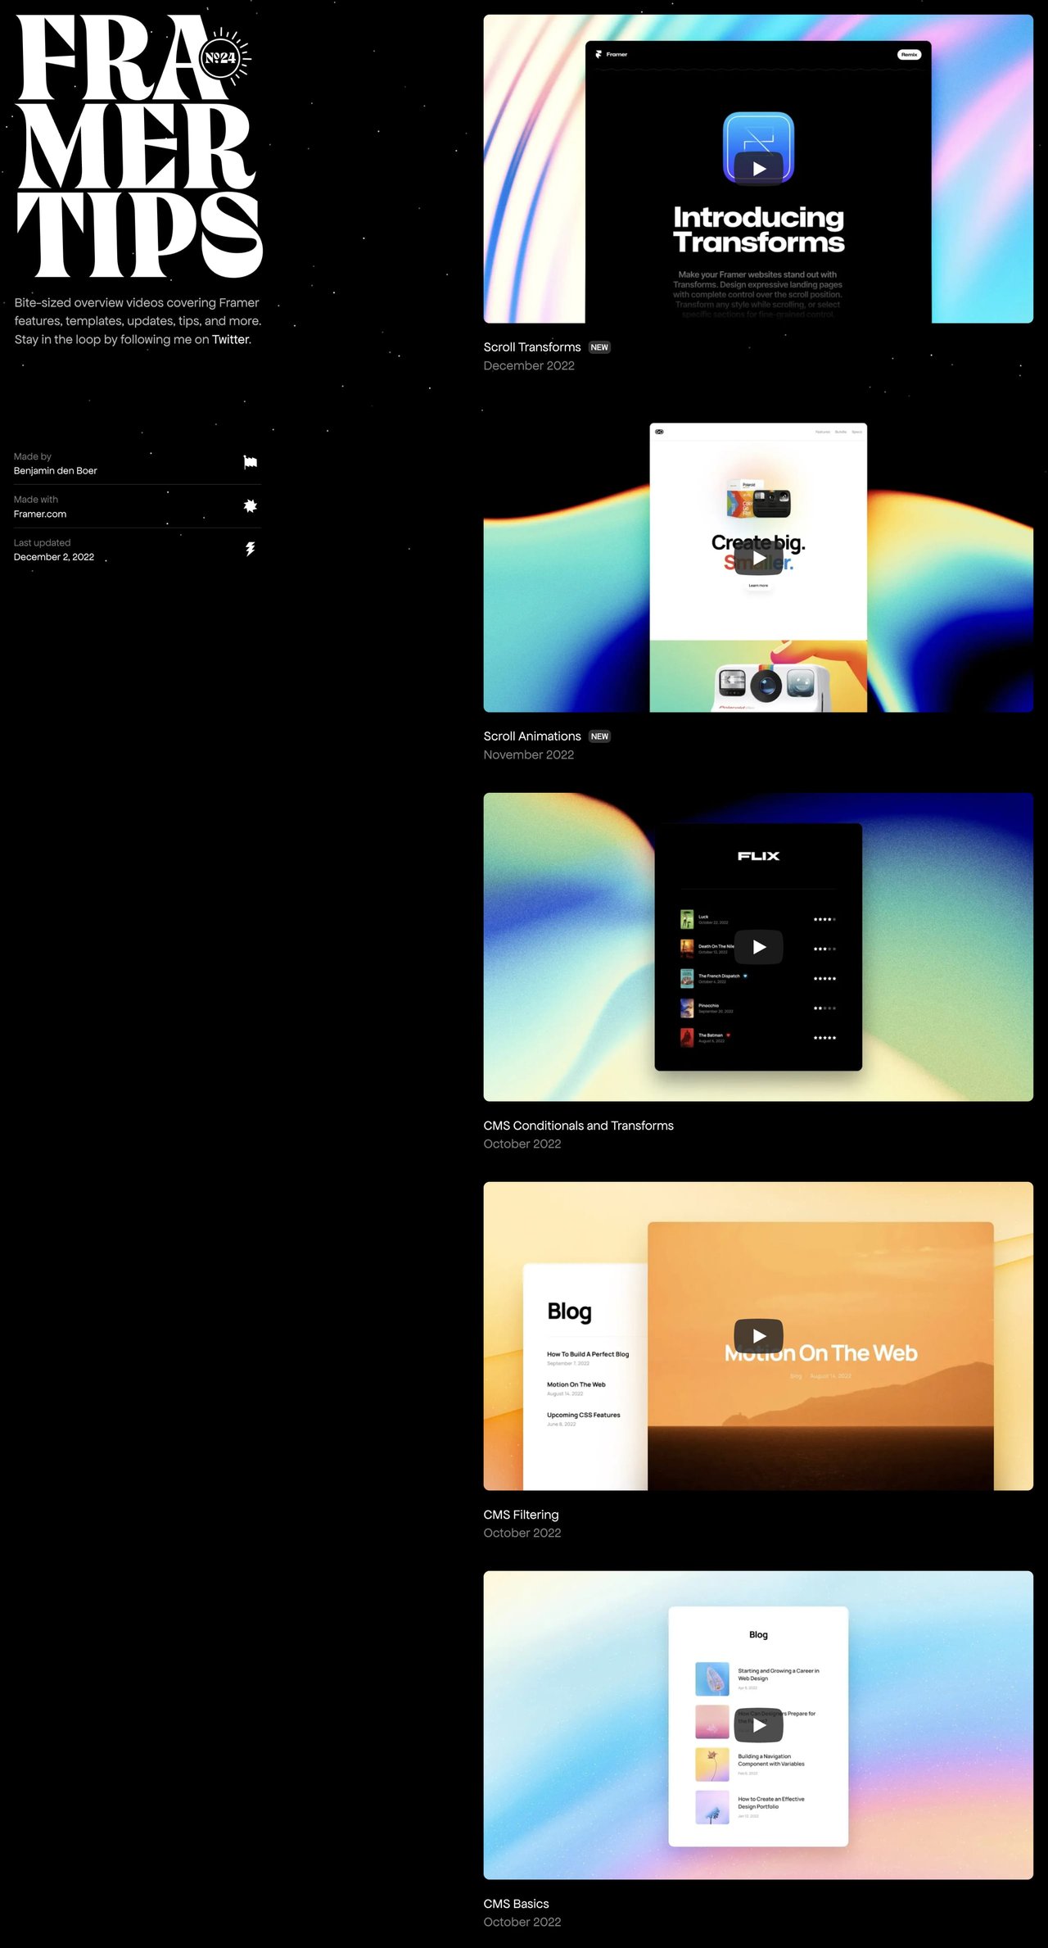Play the Scroll Animations video

[x=758, y=559]
